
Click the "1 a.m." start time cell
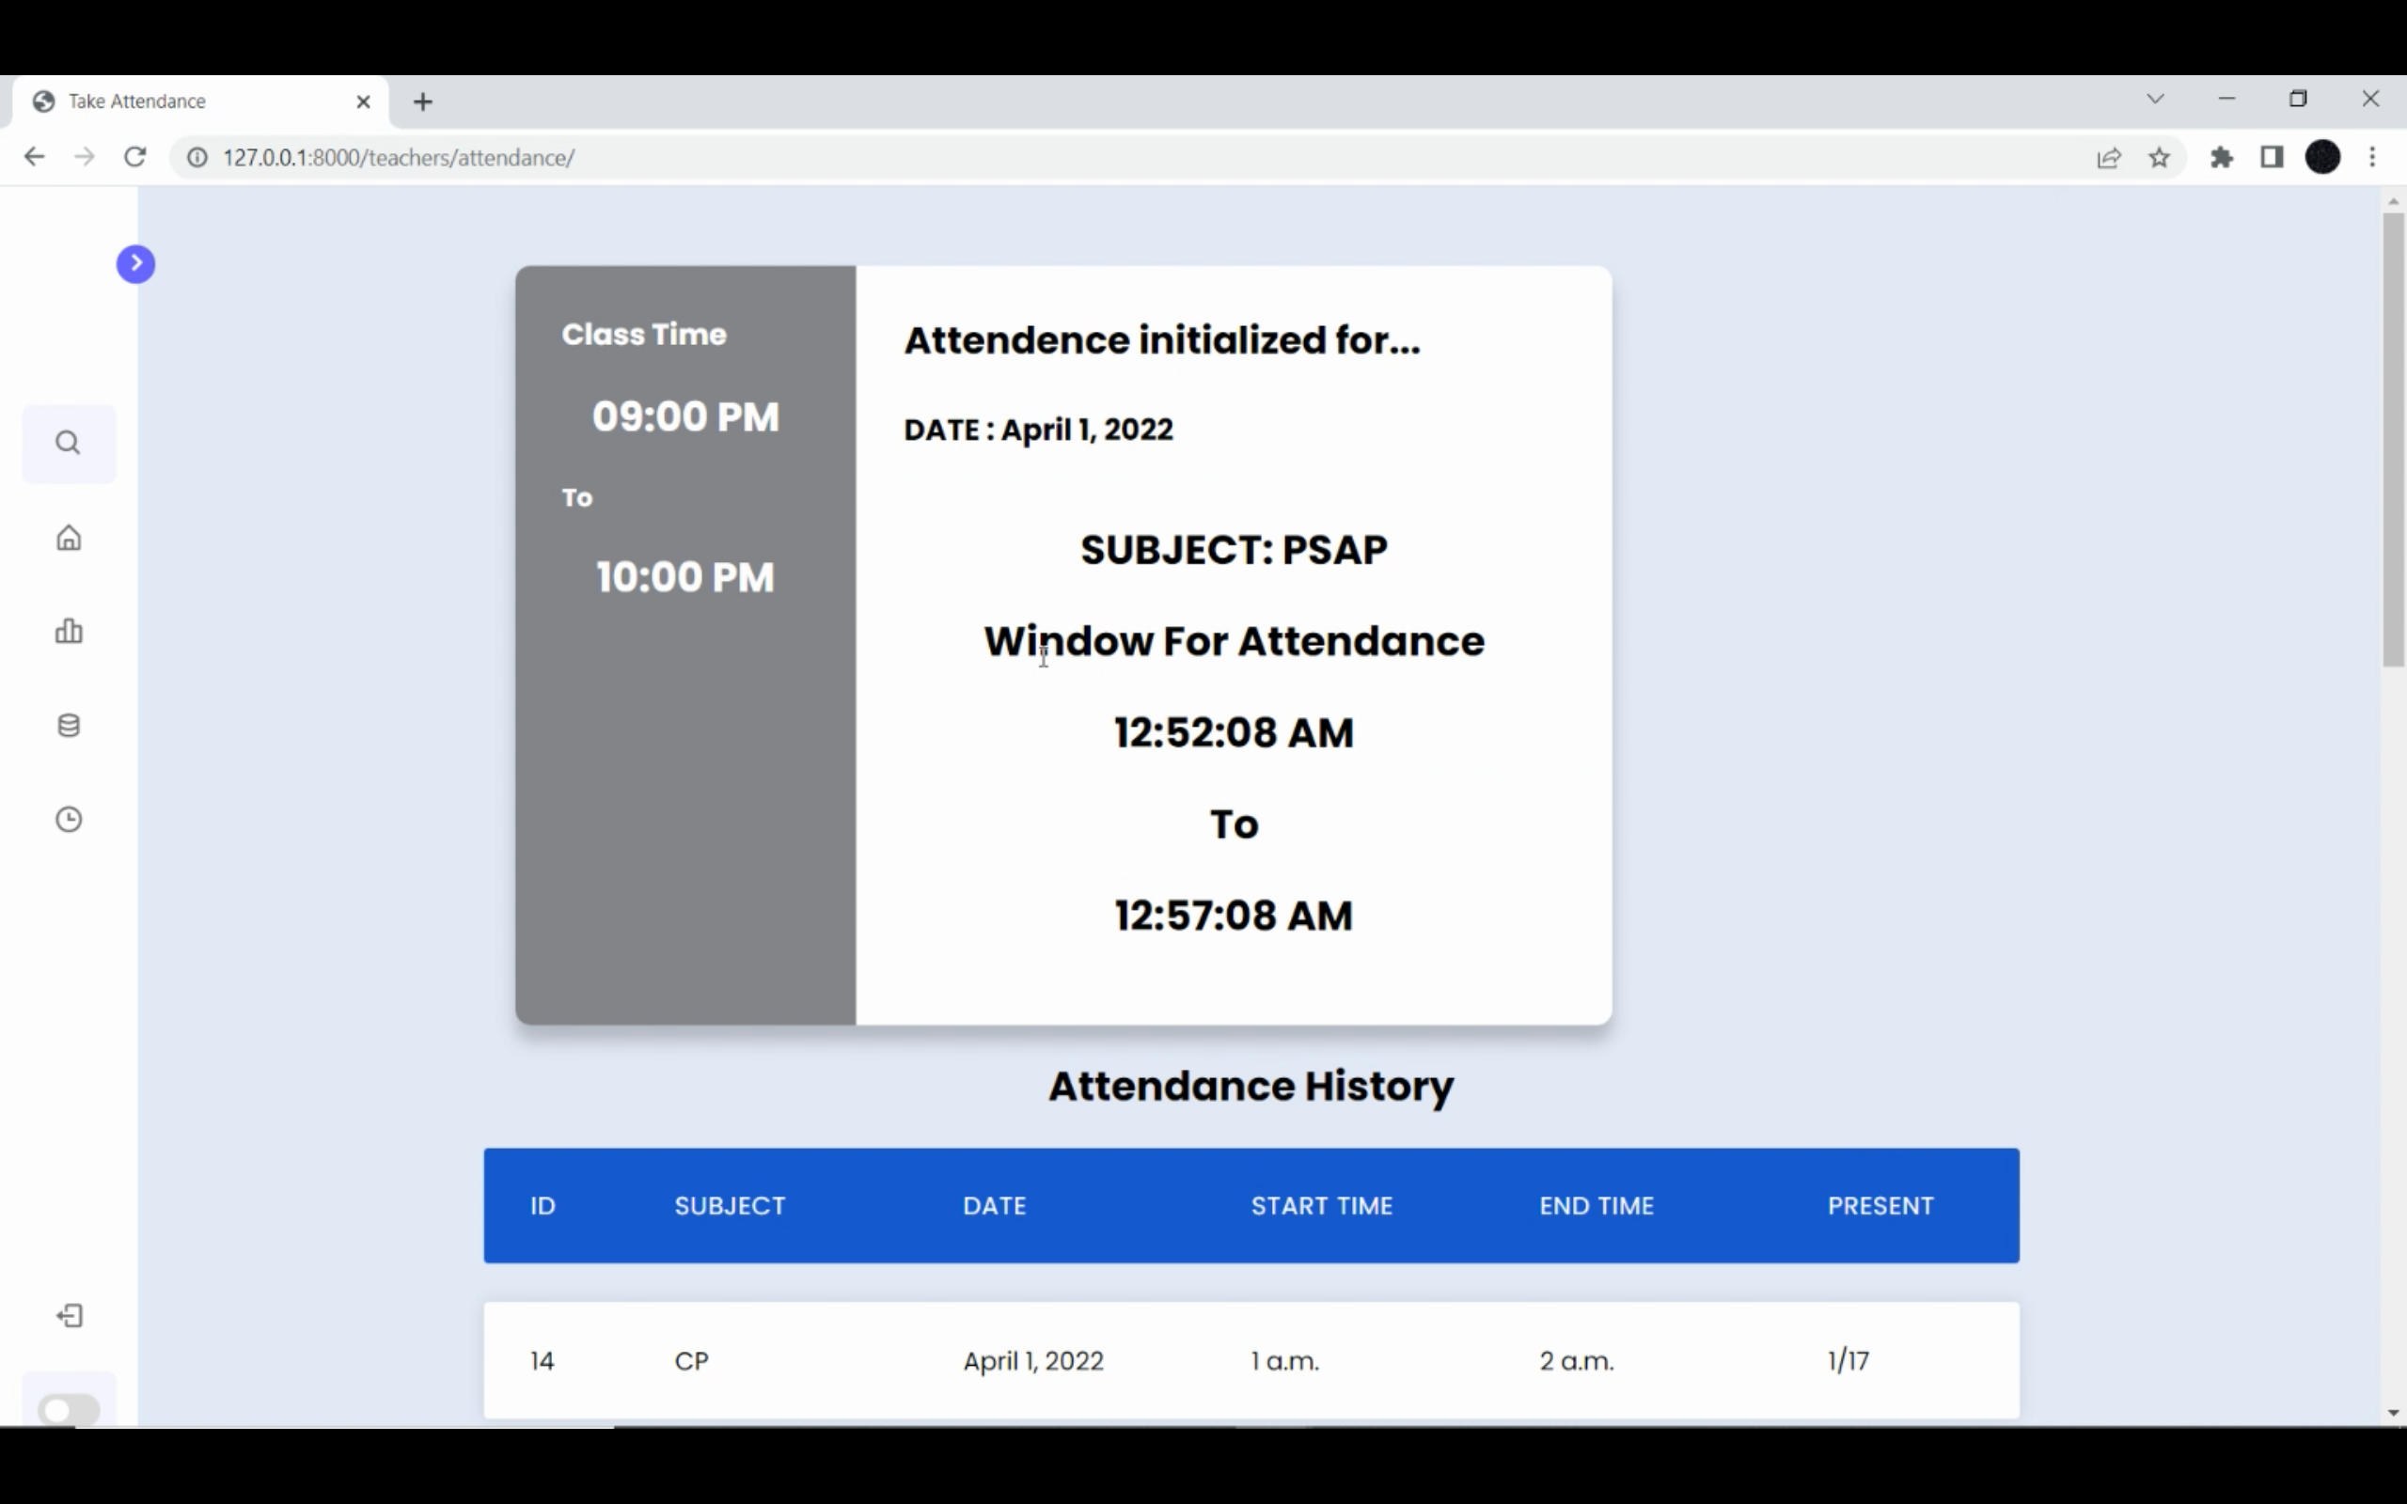(1285, 1361)
